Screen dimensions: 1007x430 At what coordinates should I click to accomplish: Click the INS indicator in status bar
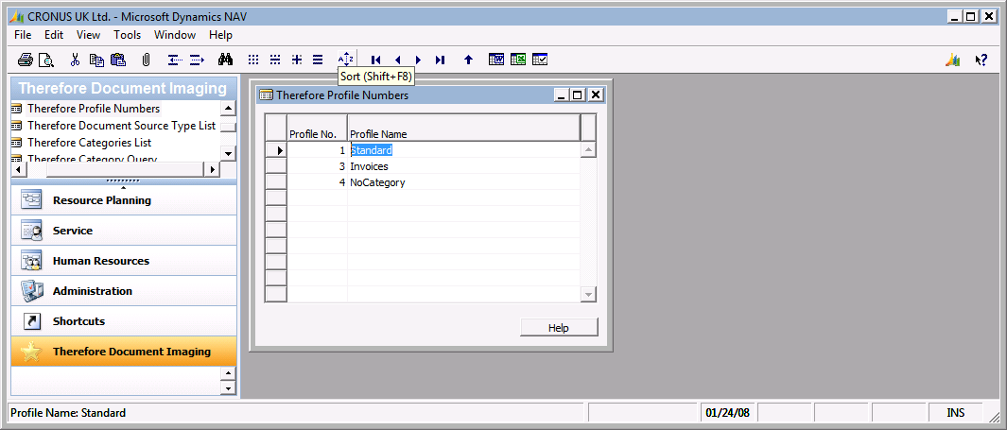(956, 413)
